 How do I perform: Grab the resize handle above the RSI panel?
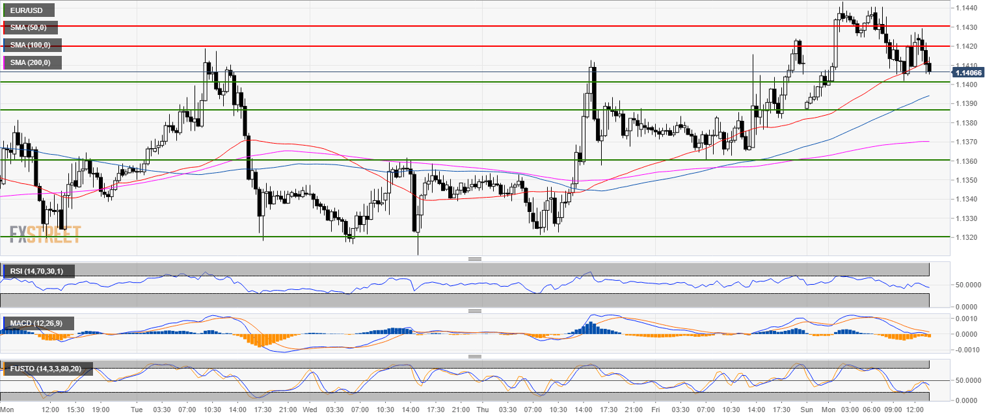[474, 259]
